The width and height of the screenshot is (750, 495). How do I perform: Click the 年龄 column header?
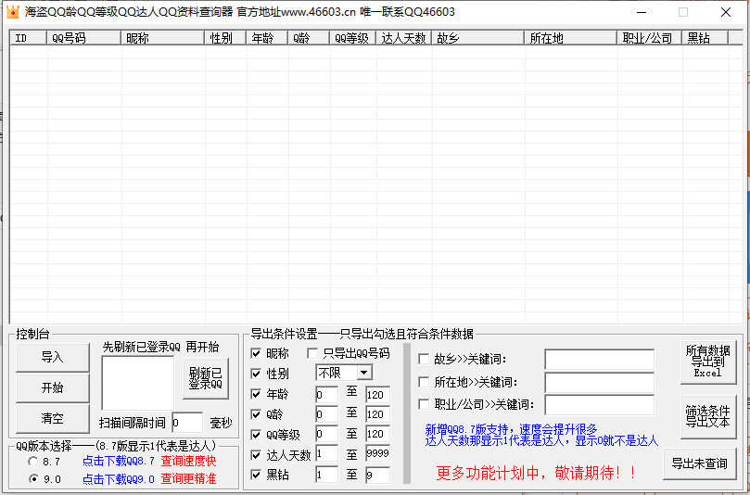point(267,38)
